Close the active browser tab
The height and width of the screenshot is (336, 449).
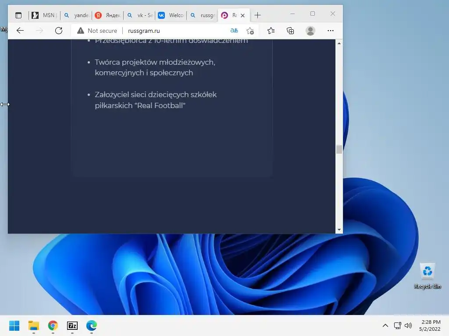coord(242,15)
